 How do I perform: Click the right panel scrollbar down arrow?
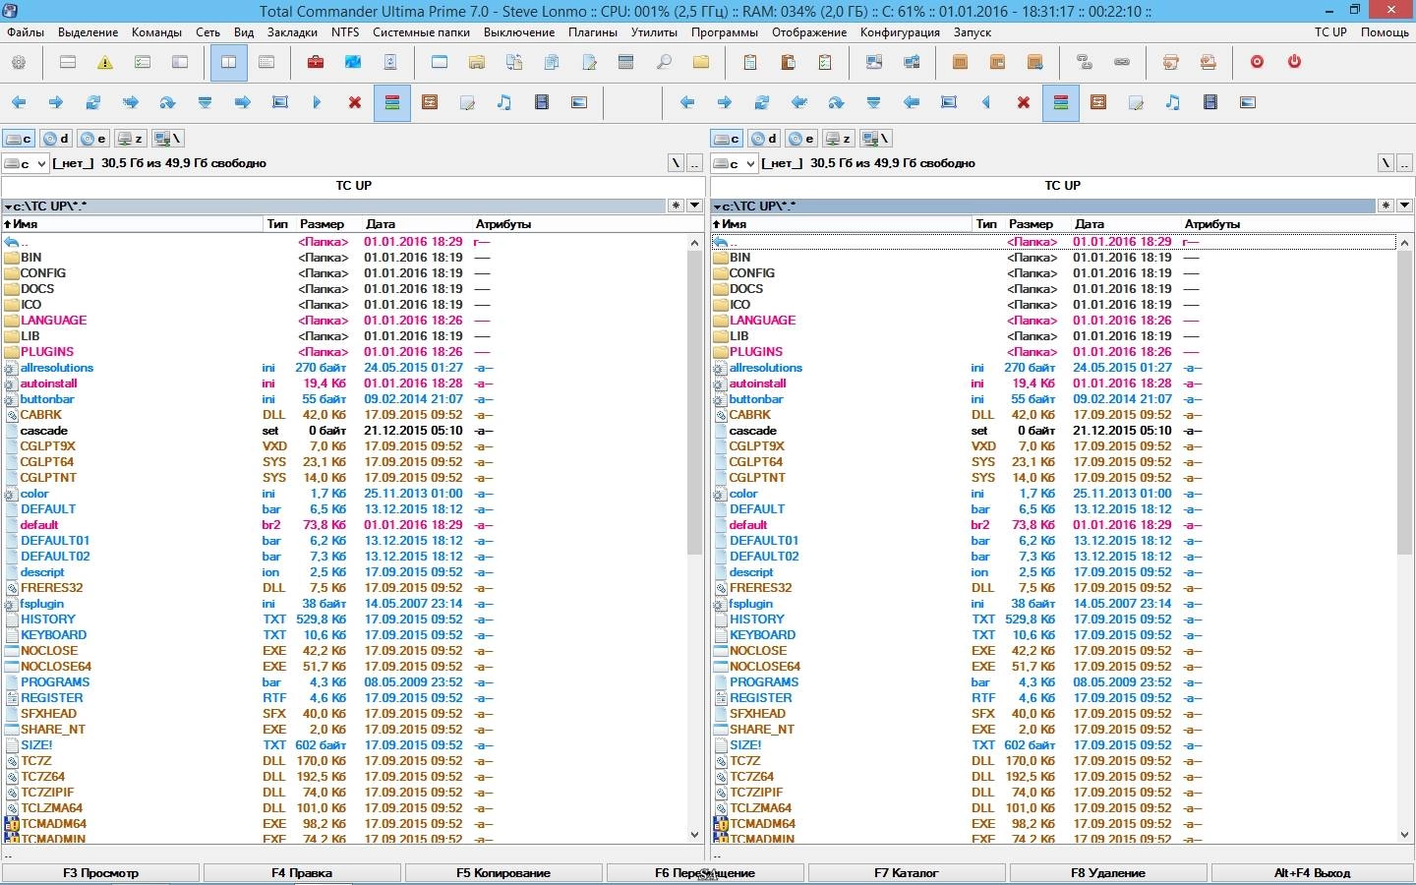(1404, 835)
